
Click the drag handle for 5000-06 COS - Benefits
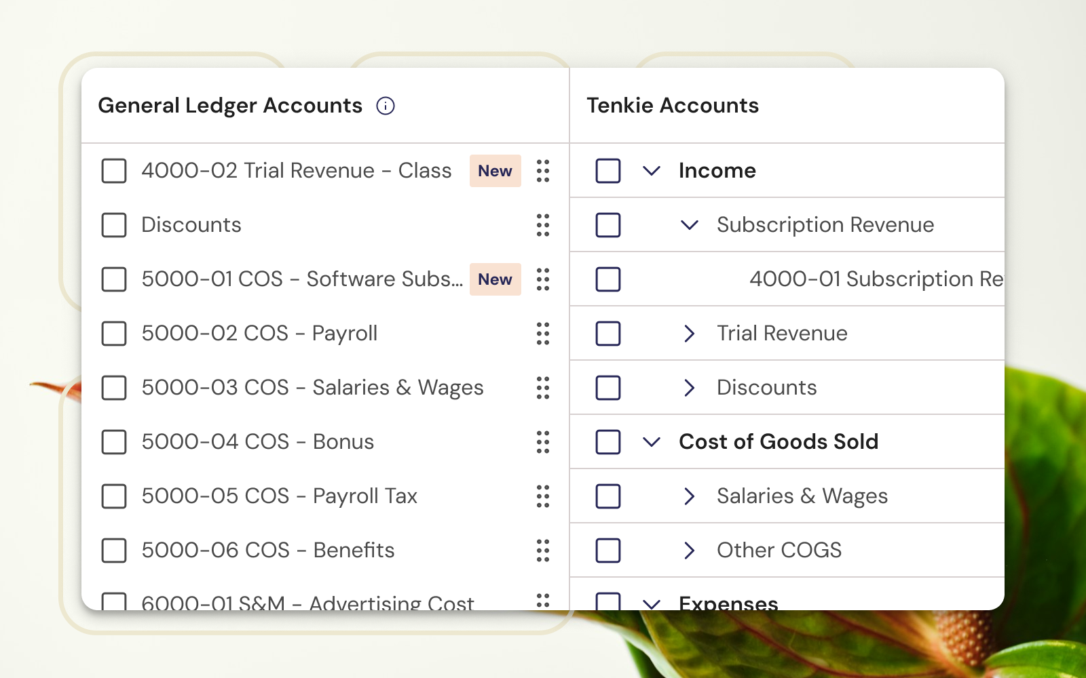click(x=542, y=551)
